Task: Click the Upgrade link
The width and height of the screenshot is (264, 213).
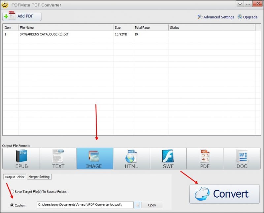Action: pos(247,17)
